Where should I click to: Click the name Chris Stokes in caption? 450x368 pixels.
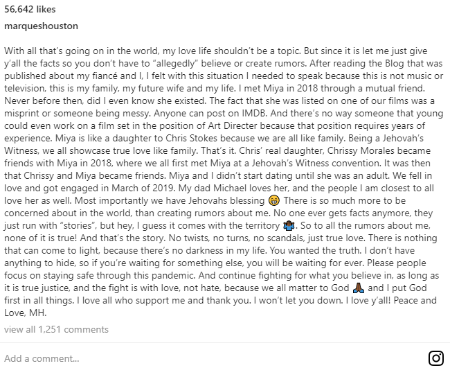point(191,138)
